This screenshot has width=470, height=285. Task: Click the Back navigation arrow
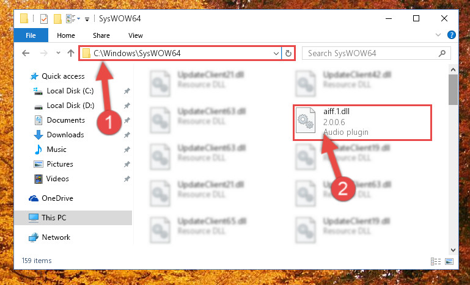click(26, 53)
